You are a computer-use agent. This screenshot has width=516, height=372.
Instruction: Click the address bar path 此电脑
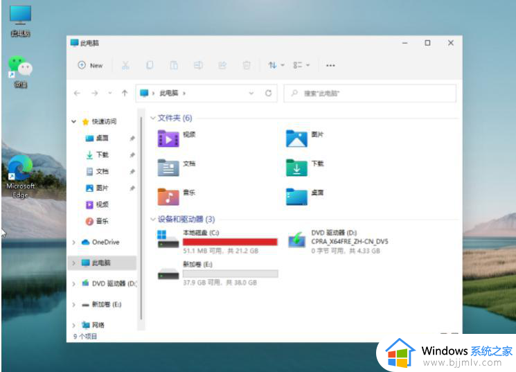(168, 93)
